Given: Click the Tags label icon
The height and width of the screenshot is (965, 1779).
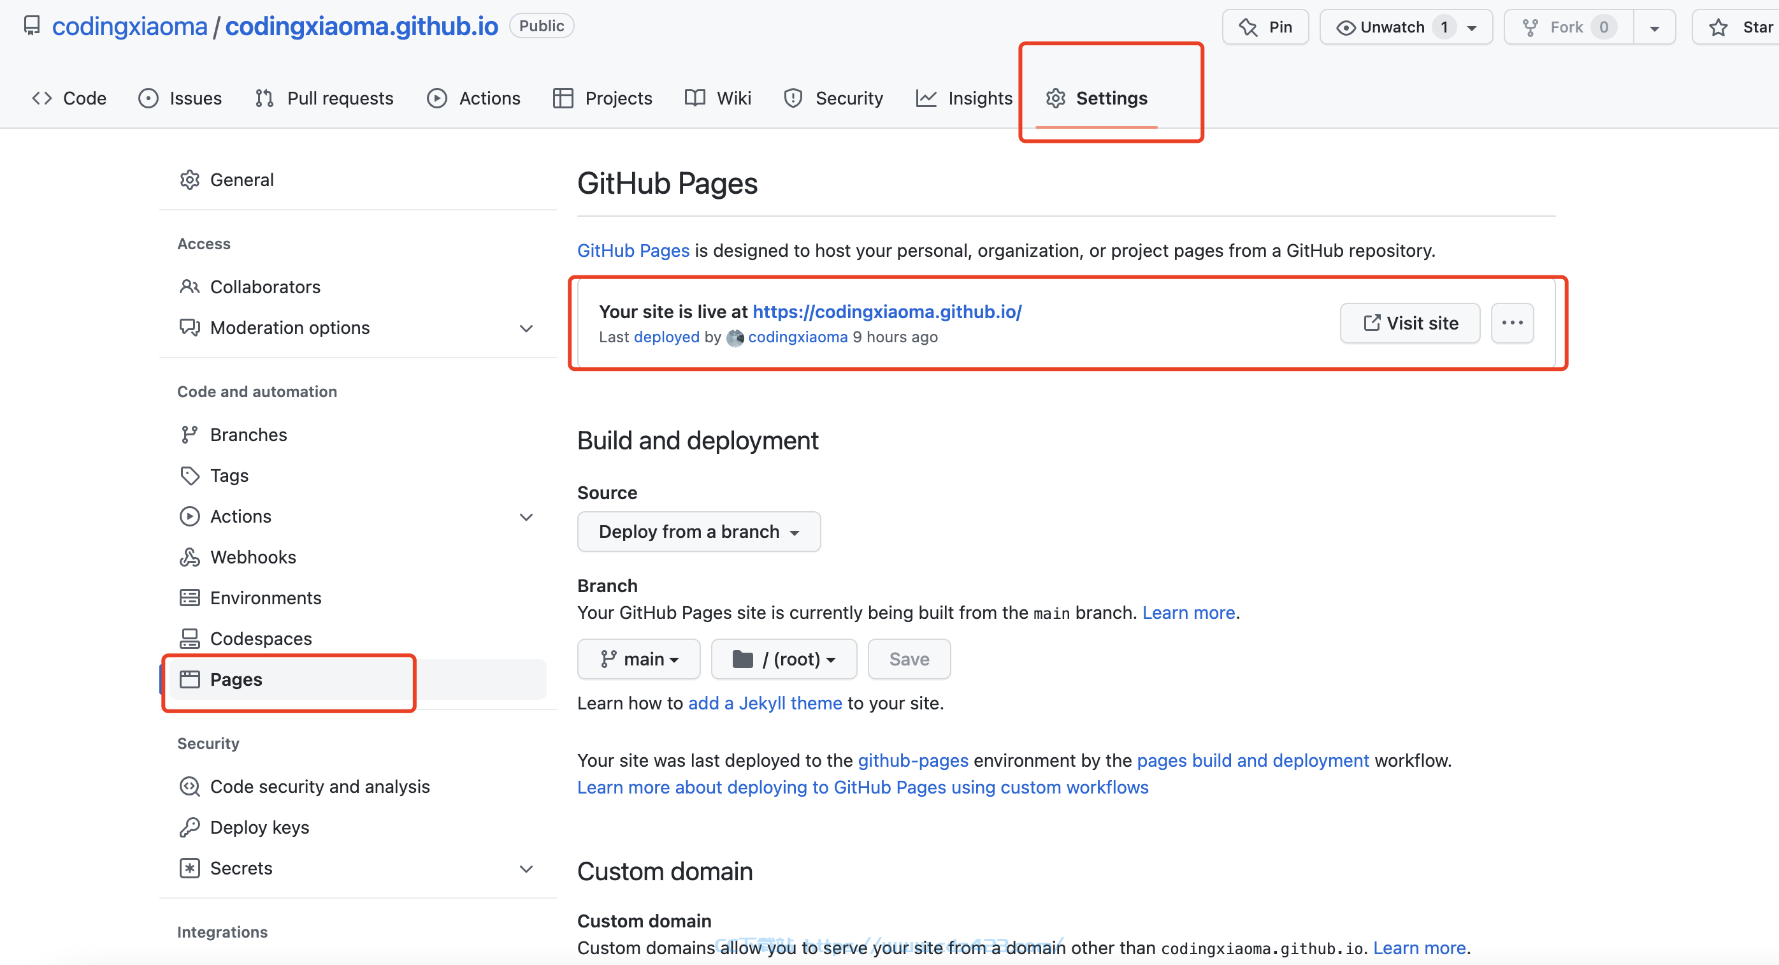Looking at the screenshot, I should click(x=189, y=475).
